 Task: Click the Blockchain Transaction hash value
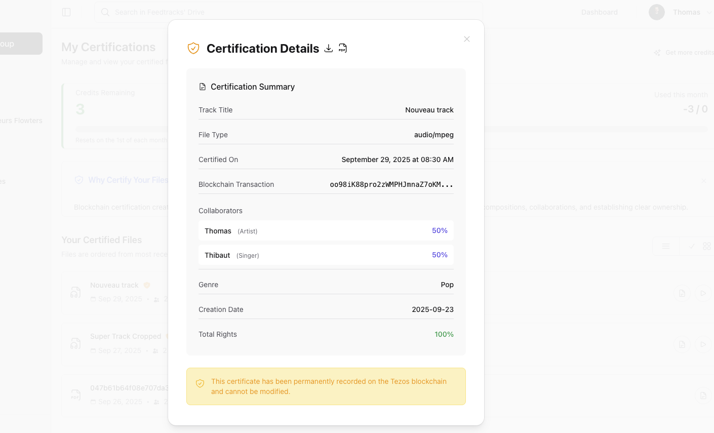pos(391,184)
